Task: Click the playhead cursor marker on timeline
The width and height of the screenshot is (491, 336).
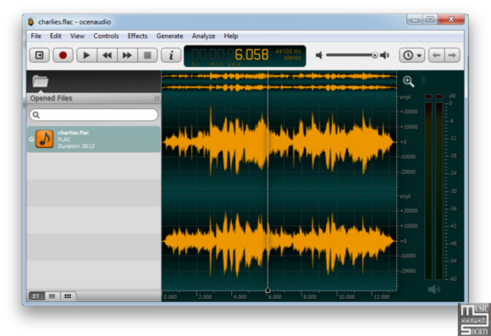Action: (268, 290)
